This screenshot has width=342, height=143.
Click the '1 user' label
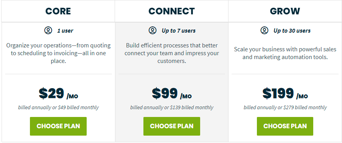[x=65, y=31]
